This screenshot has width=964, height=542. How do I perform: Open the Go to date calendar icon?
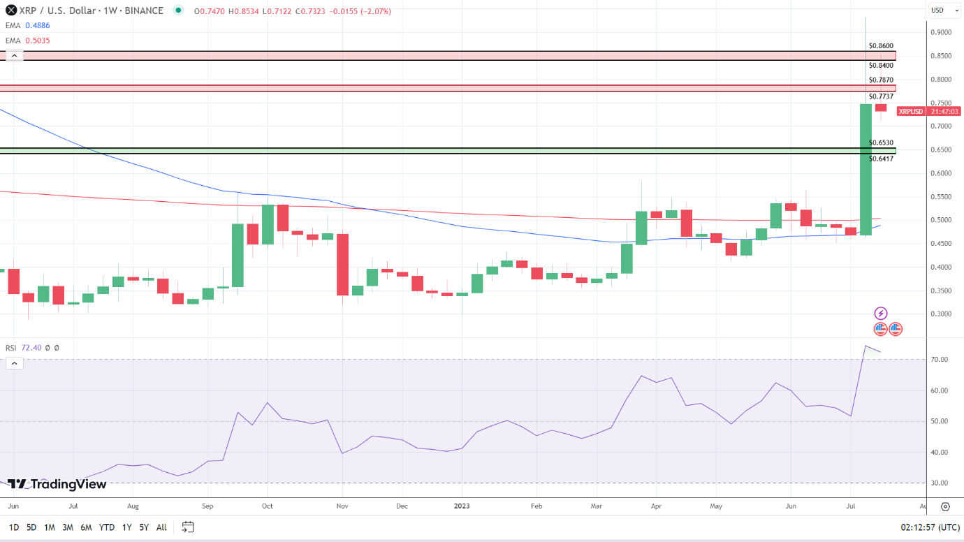[x=188, y=527]
